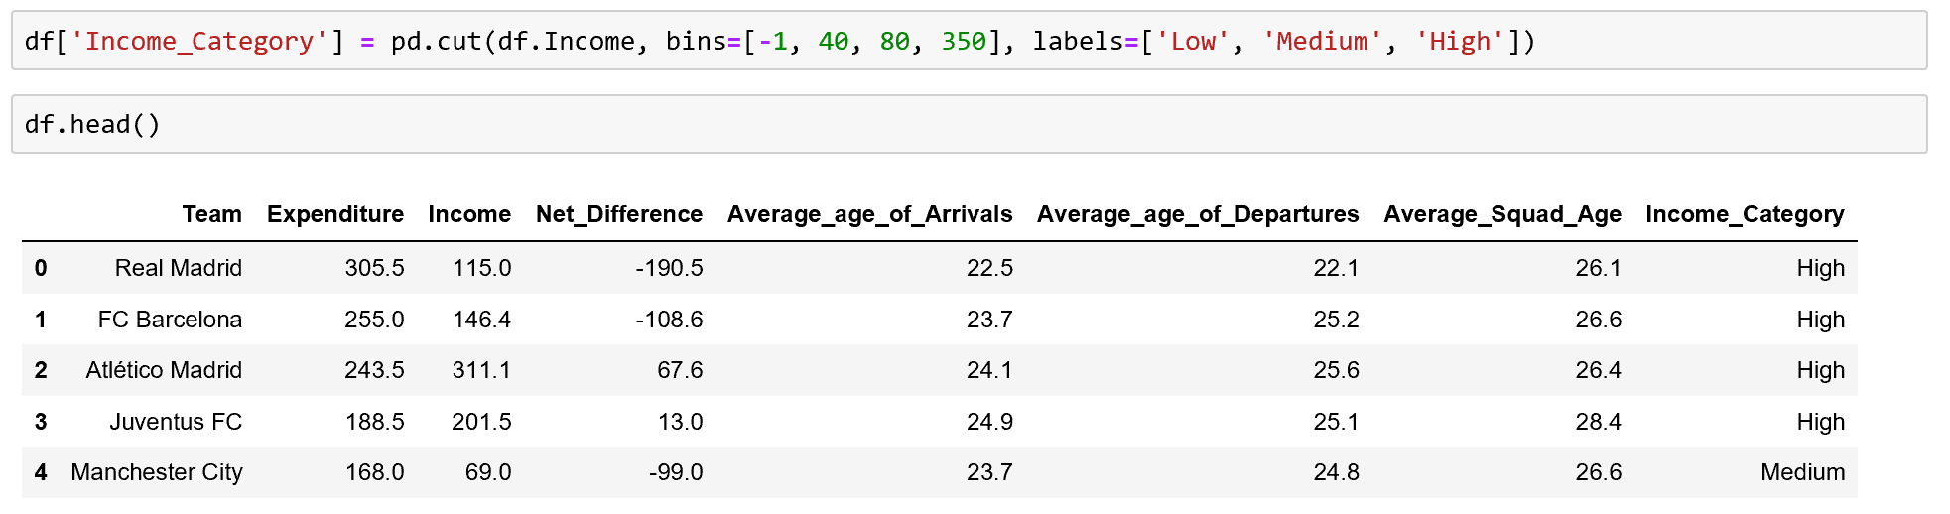
Task: Click the Expenditure column header
Action: (335, 214)
